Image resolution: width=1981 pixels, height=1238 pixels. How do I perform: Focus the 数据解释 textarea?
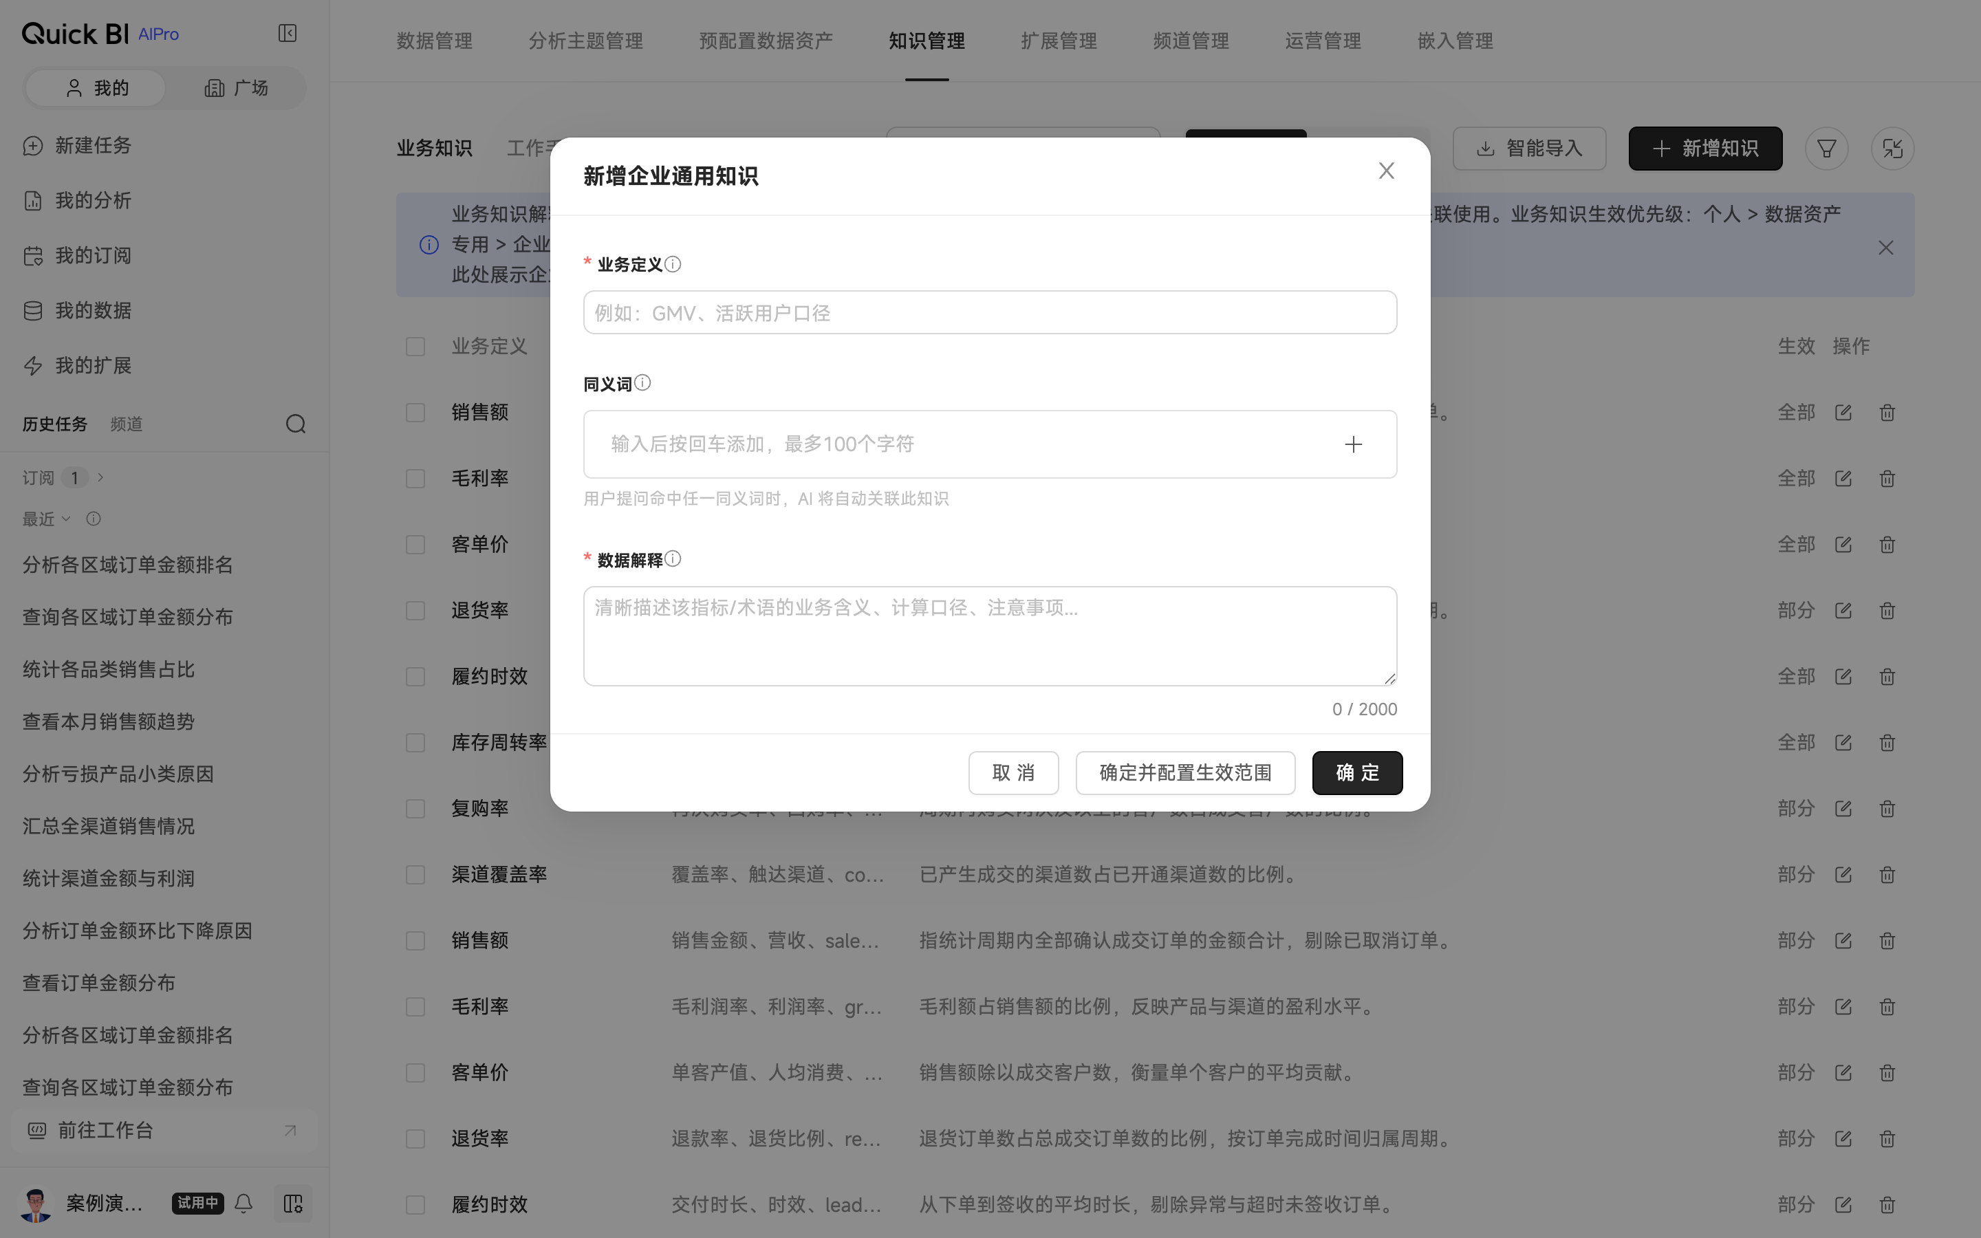click(x=990, y=636)
